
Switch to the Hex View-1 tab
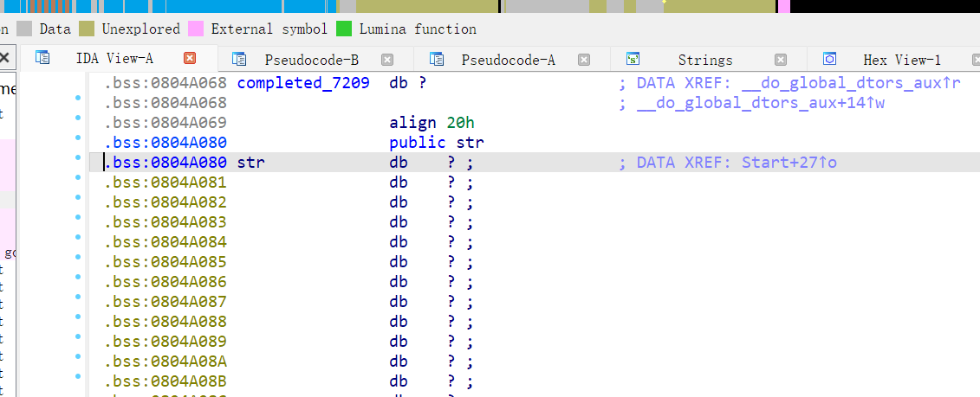tap(901, 60)
